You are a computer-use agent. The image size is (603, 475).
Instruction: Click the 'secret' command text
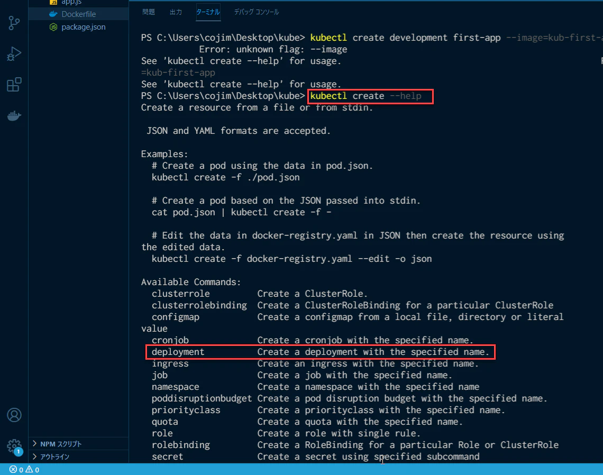tap(167, 457)
